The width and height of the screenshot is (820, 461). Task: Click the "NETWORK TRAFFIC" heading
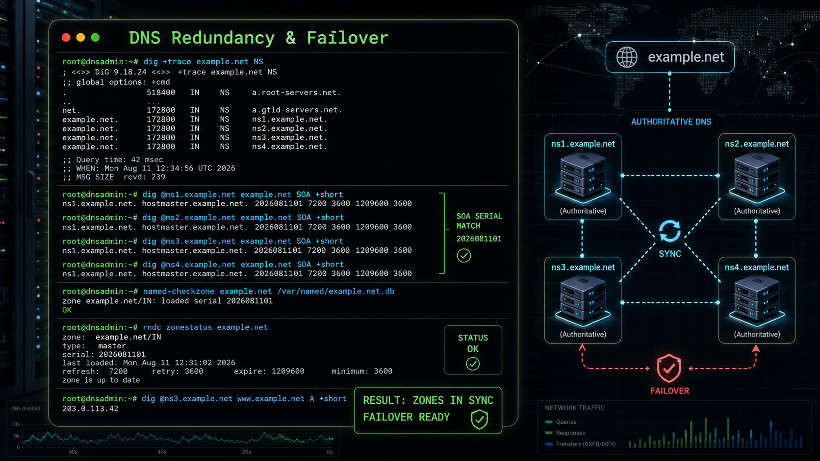click(575, 408)
